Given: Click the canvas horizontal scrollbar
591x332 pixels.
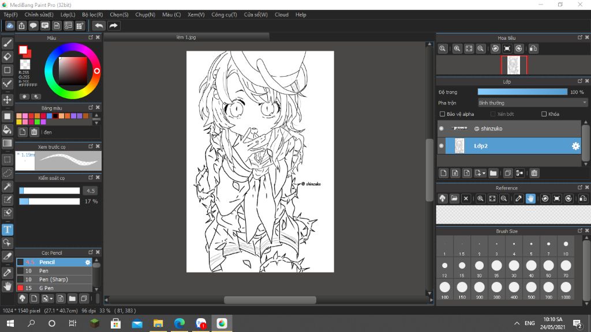Looking at the screenshot, I should coord(270,300).
